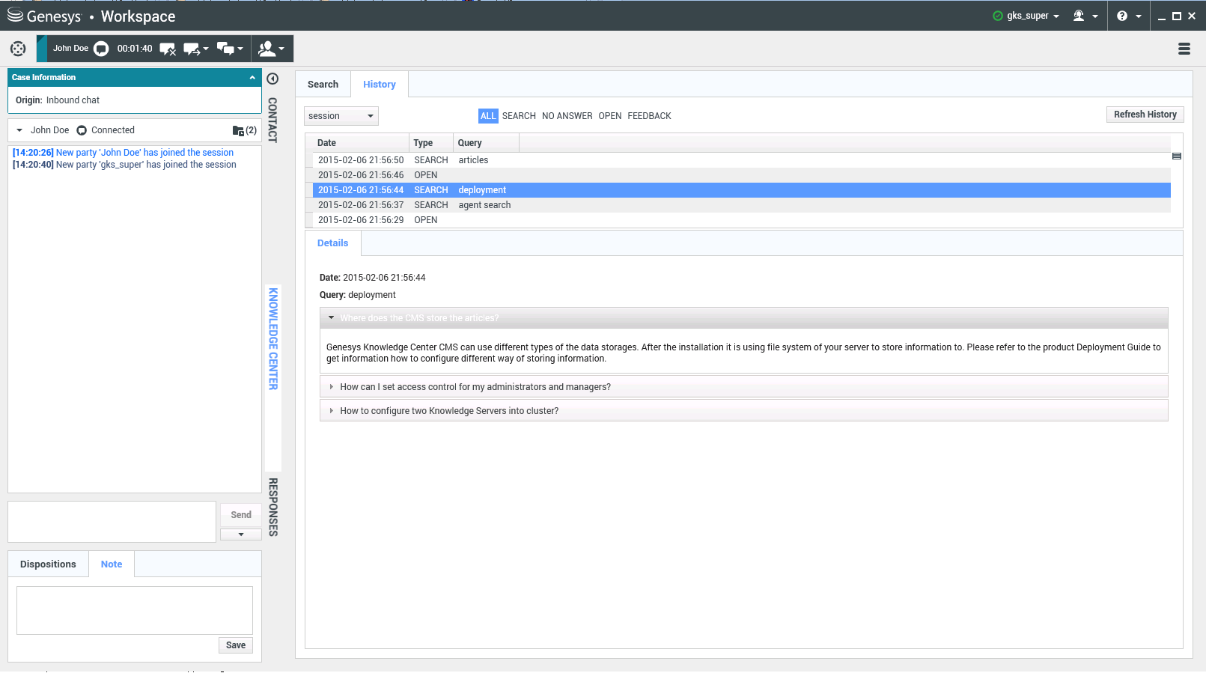The height and width of the screenshot is (673, 1206).
Task: Open the Dispositions tab
Action: [x=48, y=564]
